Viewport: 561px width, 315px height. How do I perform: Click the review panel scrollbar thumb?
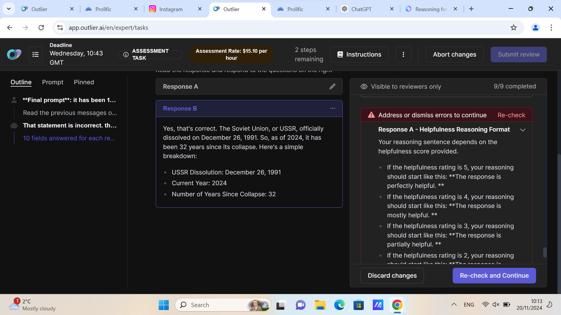click(545, 252)
